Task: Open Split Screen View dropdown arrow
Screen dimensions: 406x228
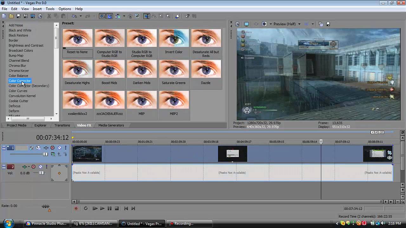Action: 271,24
